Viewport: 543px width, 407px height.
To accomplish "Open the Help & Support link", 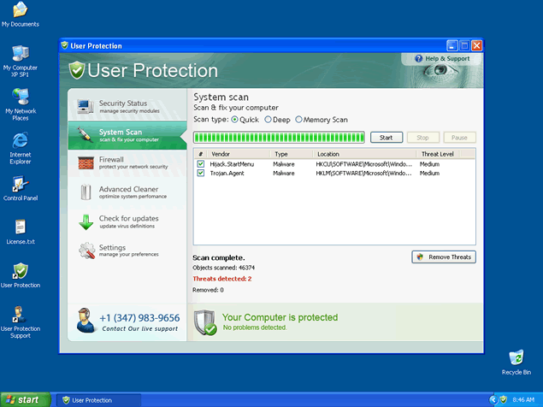I will (x=442, y=59).
